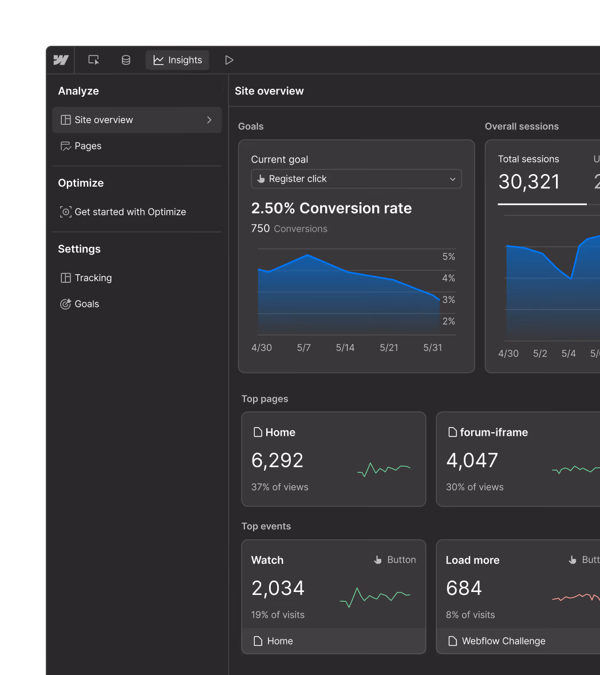Click the 5/2 date on the sessions chart
This screenshot has width=600, height=675.
(x=540, y=353)
